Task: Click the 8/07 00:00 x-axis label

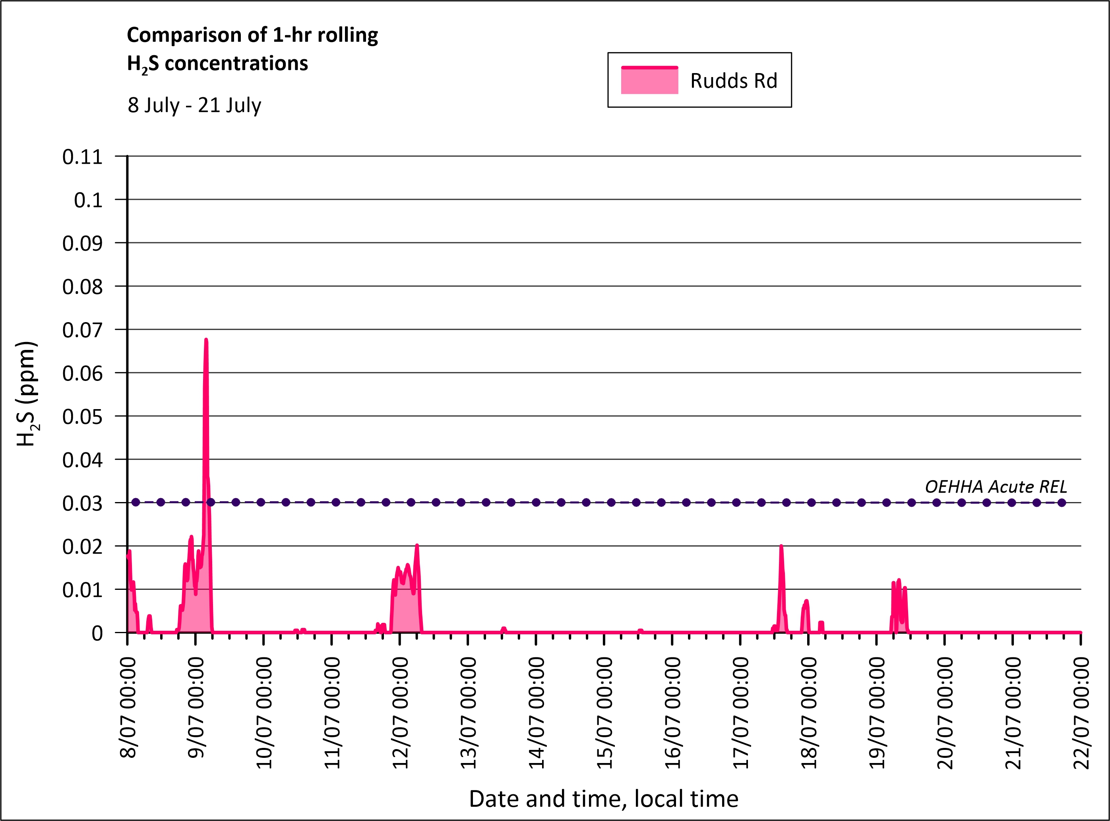Action: pyautogui.click(x=128, y=708)
